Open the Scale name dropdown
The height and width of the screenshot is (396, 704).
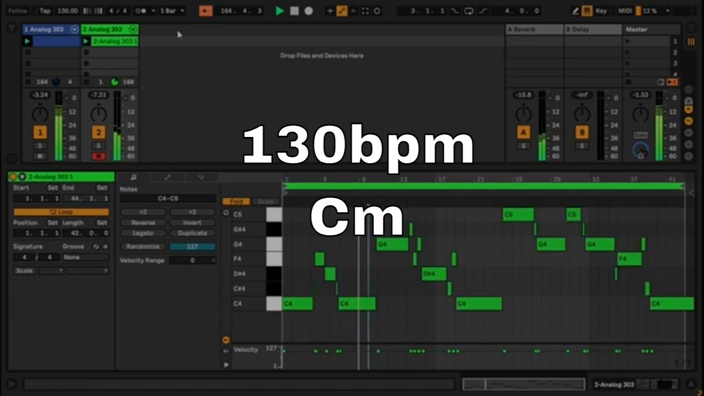tap(88, 271)
